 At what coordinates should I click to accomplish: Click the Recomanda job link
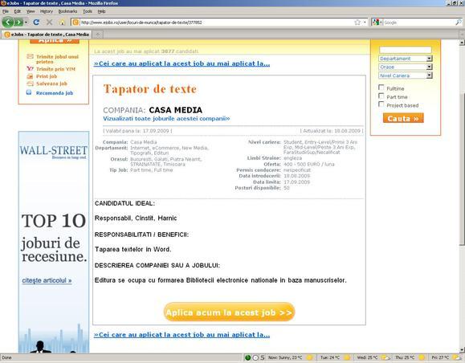click(55, 93)
